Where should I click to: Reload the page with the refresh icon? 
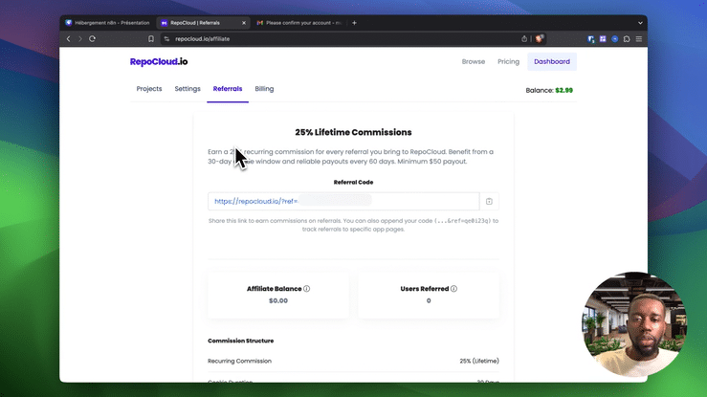tap(92, 39)
